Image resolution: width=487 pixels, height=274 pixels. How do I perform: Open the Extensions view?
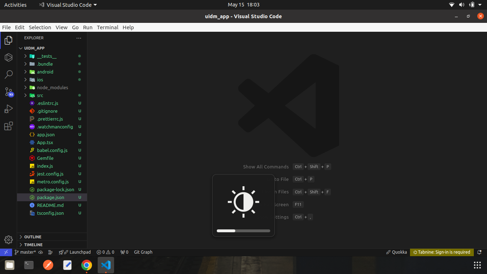point(9,126)
